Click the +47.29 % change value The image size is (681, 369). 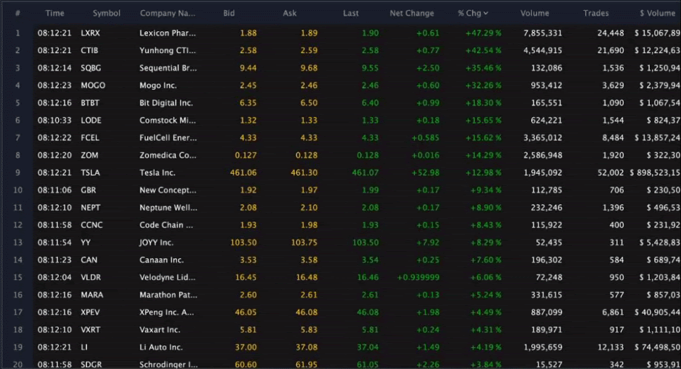click(484, 33)
